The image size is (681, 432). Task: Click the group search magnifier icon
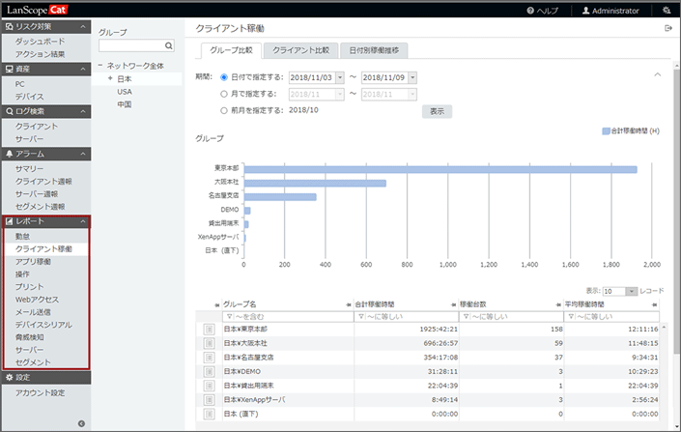(169, 45)
